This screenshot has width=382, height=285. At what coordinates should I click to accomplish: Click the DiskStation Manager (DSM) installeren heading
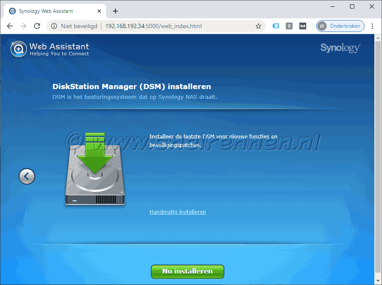pyautogui.click(x=132, y=86)
